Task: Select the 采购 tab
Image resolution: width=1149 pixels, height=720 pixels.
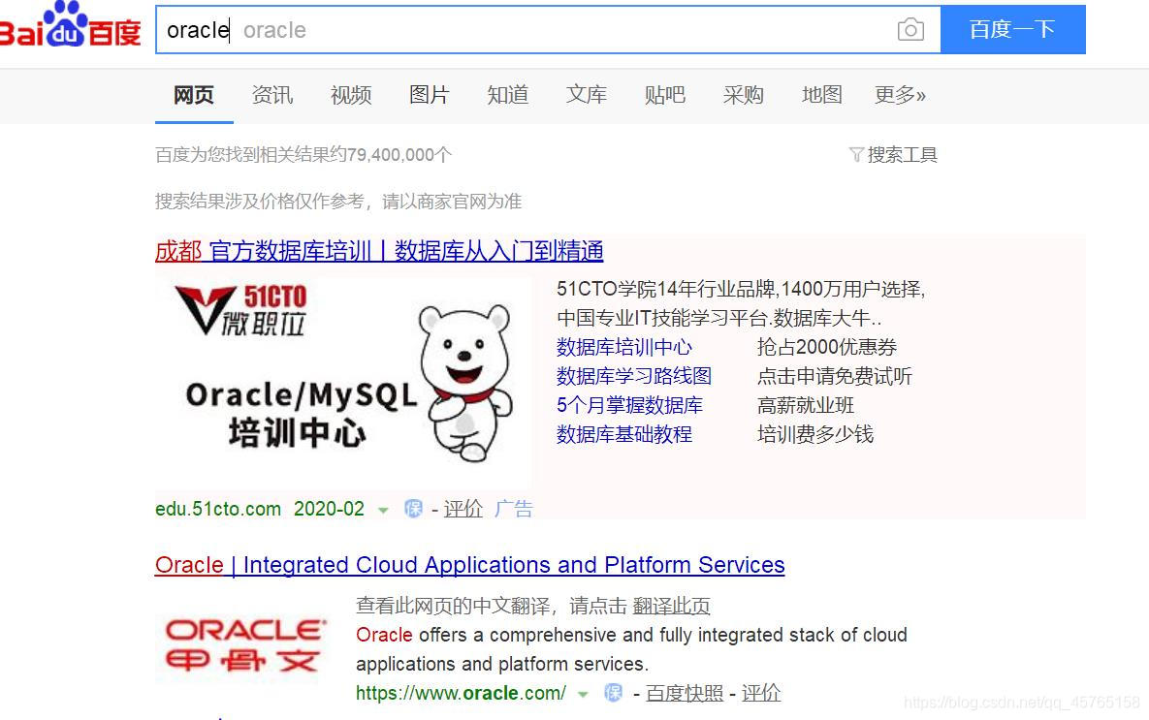Action: [743, 95]
